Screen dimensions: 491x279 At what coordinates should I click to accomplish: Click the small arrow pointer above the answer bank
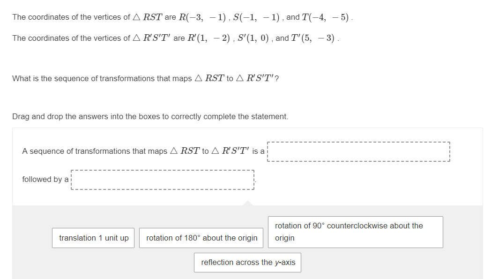tap(247, 203)
